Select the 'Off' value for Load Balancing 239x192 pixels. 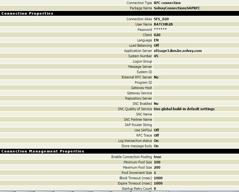pos(156,45)
